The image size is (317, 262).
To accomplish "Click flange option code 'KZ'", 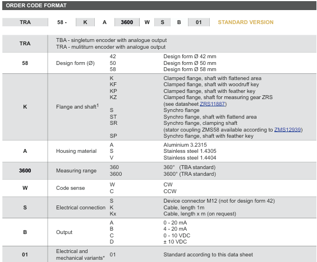I will pyautogui.click(x=113, y=97).
